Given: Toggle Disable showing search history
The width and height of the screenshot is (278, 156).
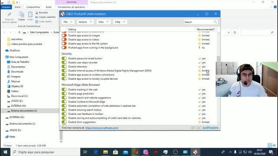Looking at the screenshot, I should click(64, 110).
